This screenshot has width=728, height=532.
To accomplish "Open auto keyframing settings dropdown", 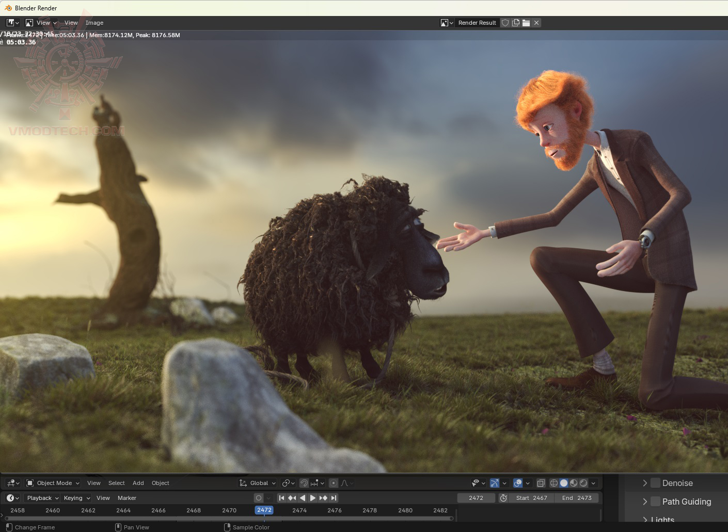I will coord(268,498).
